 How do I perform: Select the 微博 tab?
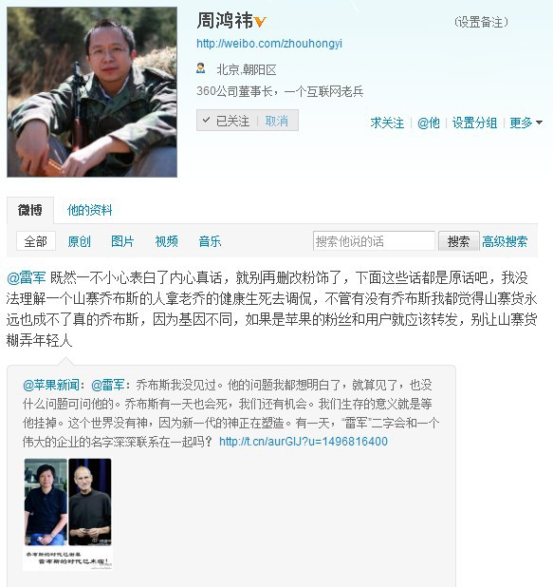30,210
